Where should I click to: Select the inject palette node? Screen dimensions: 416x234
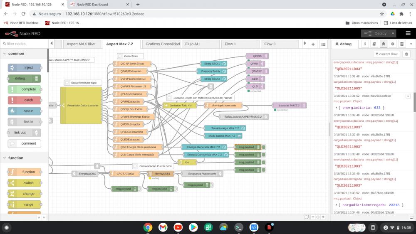[25, 68]
